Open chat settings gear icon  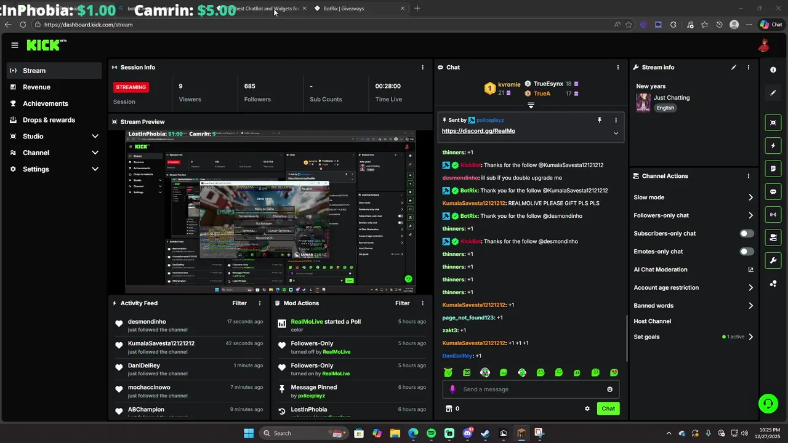coord(587,409)
